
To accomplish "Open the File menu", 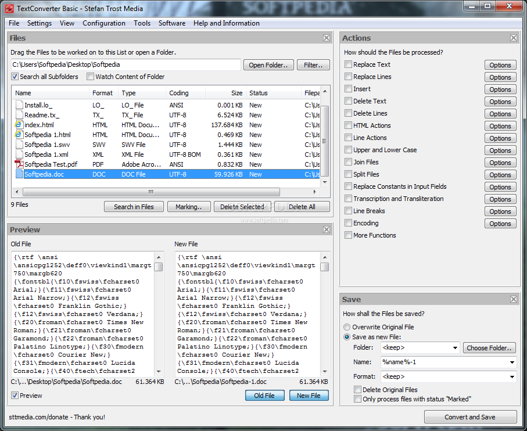I will tap(14, 23).
